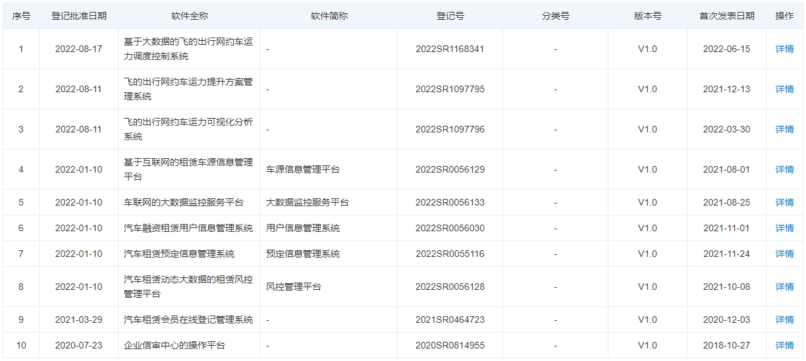Open 详情 for registration 2022SR1168341
Image resolution: width=806 pixels, height=361 pixels.
784,49
